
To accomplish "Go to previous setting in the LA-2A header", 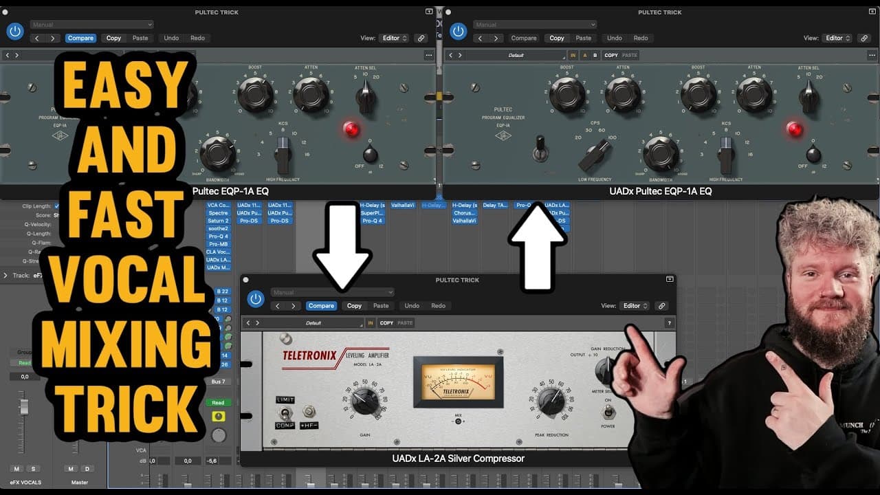I will (x=278, y=306).
